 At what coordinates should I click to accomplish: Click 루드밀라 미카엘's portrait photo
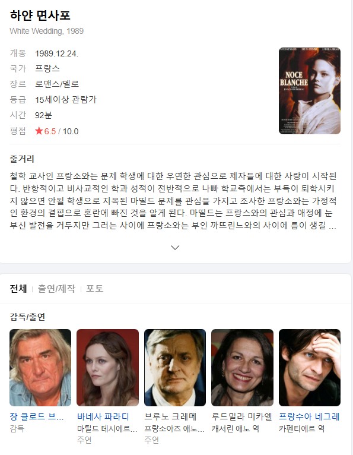pyautogui.click(x=242, y=368)
